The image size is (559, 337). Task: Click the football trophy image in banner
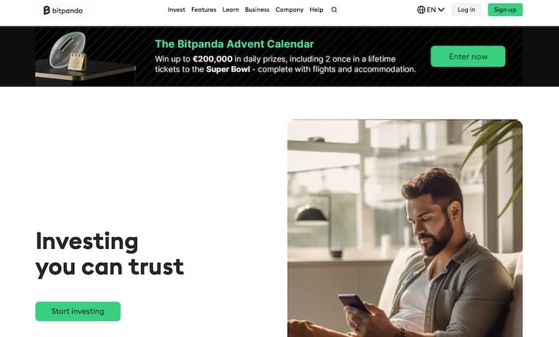67,48
